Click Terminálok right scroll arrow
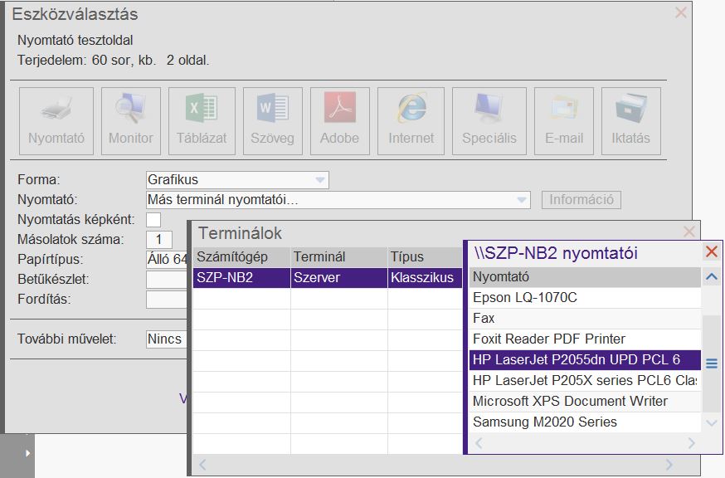725x478 pixels. coord(669,464)
